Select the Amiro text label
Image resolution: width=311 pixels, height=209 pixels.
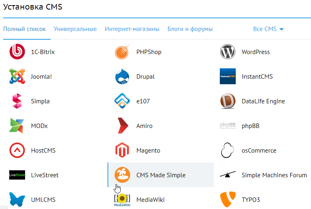[145, 126]
